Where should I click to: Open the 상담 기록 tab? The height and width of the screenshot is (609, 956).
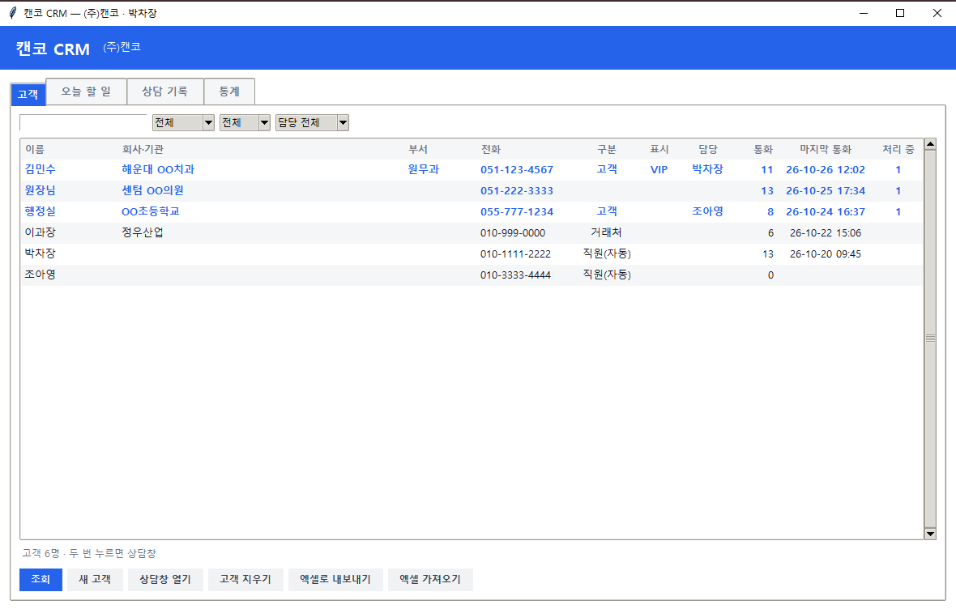164,92
